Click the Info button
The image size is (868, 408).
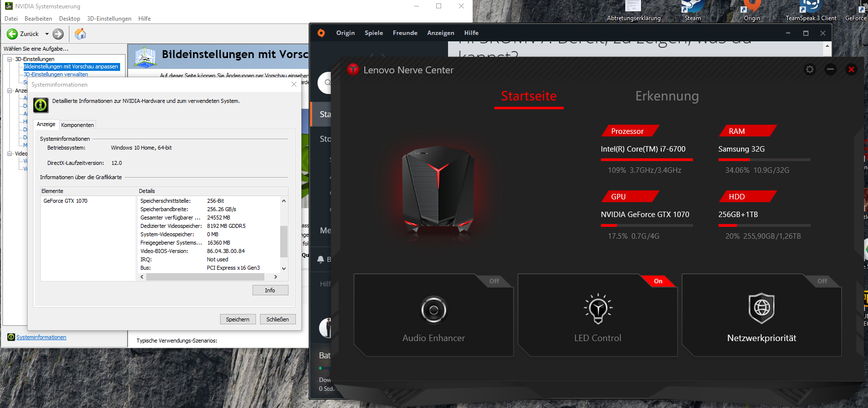point(270,290)
